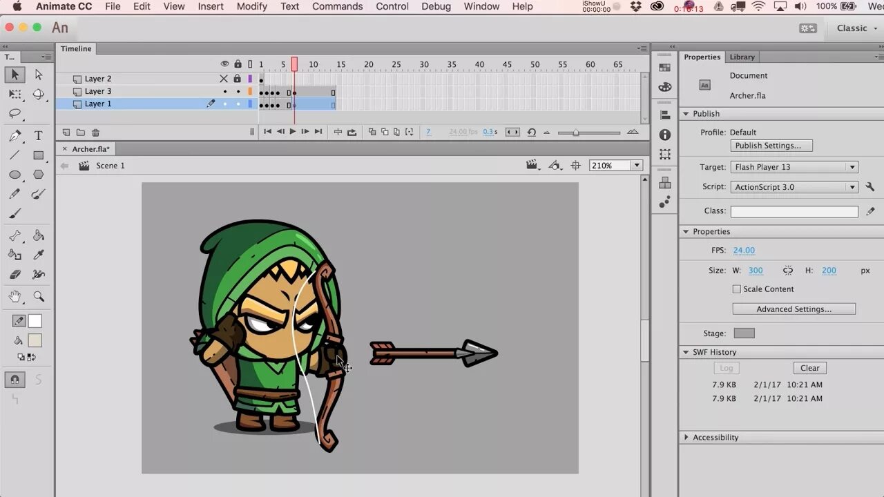Select the 3D Rotation tool
This screenshot has height=497, width=884.
pos(39,94)
